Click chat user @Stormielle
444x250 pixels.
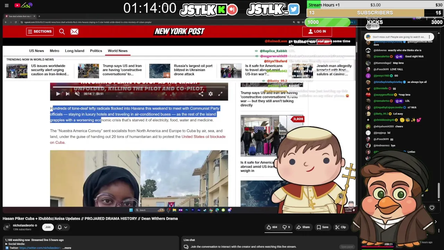coord(381,89)
